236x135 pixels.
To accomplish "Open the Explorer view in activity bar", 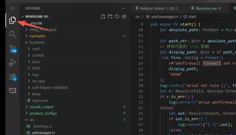I will click(x=12, y=21).
